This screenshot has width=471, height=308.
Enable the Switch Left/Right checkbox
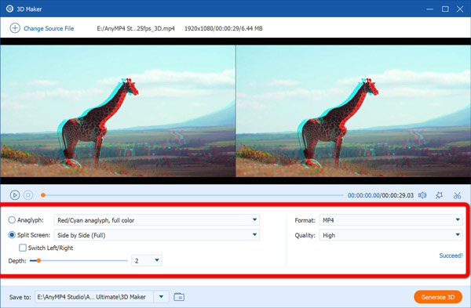(x=23, y=248)
